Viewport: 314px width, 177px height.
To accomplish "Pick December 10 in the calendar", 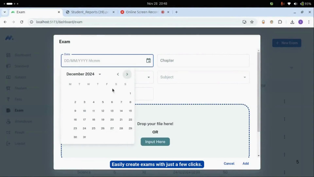I will click(84, 111).
